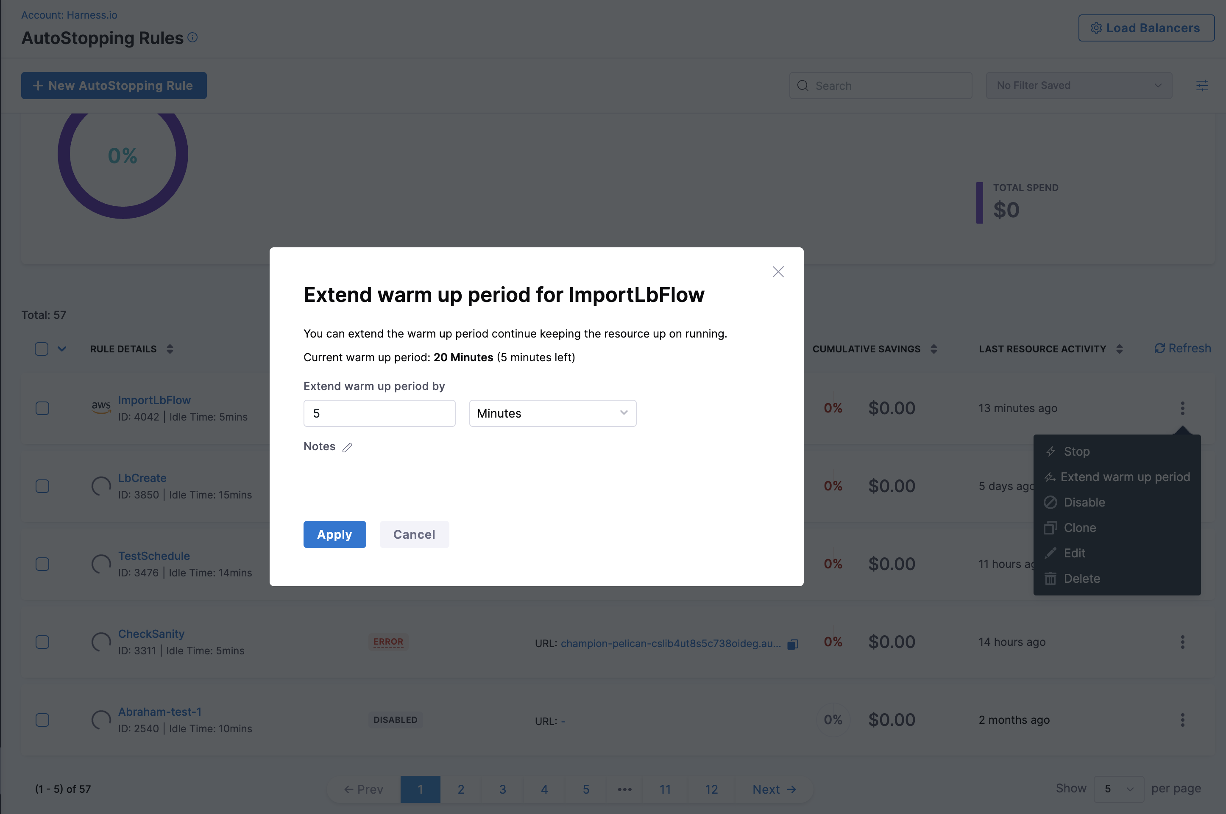
Task: Close the Extend warm up period dialog
Action: coord(777,271)
